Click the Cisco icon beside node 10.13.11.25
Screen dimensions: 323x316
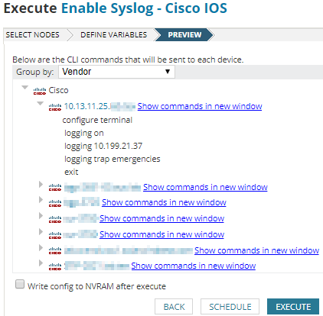click(55, 107)
